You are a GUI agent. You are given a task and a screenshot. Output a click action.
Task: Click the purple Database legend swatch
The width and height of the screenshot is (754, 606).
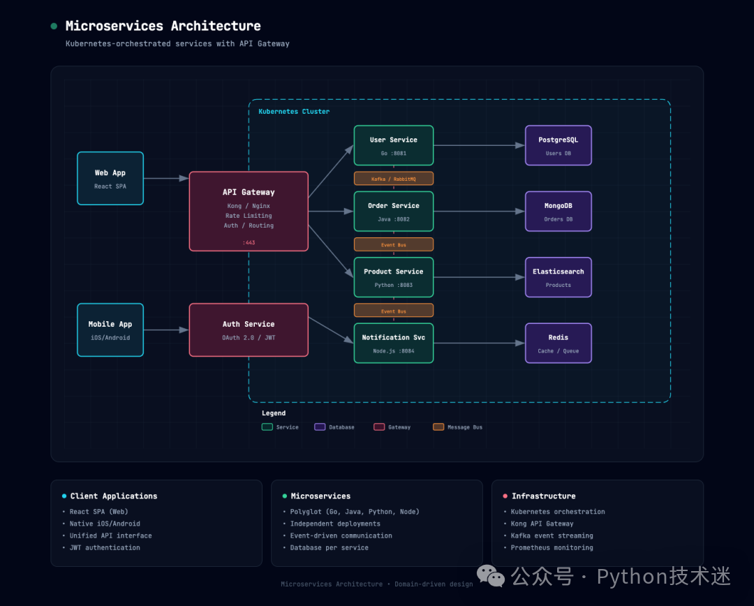point(320,427)
